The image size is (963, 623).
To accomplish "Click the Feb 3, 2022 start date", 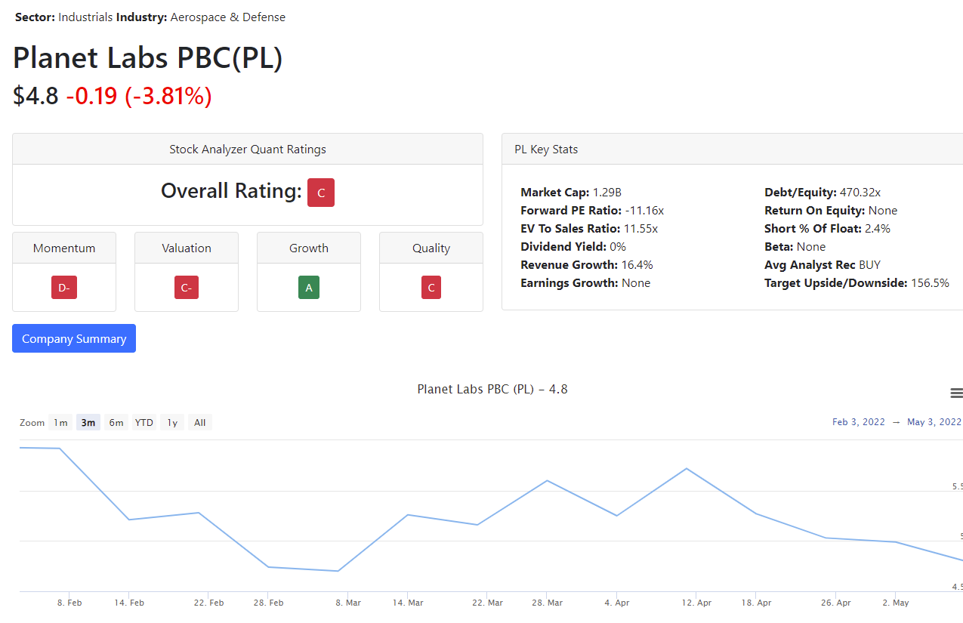I will (858, 422).
